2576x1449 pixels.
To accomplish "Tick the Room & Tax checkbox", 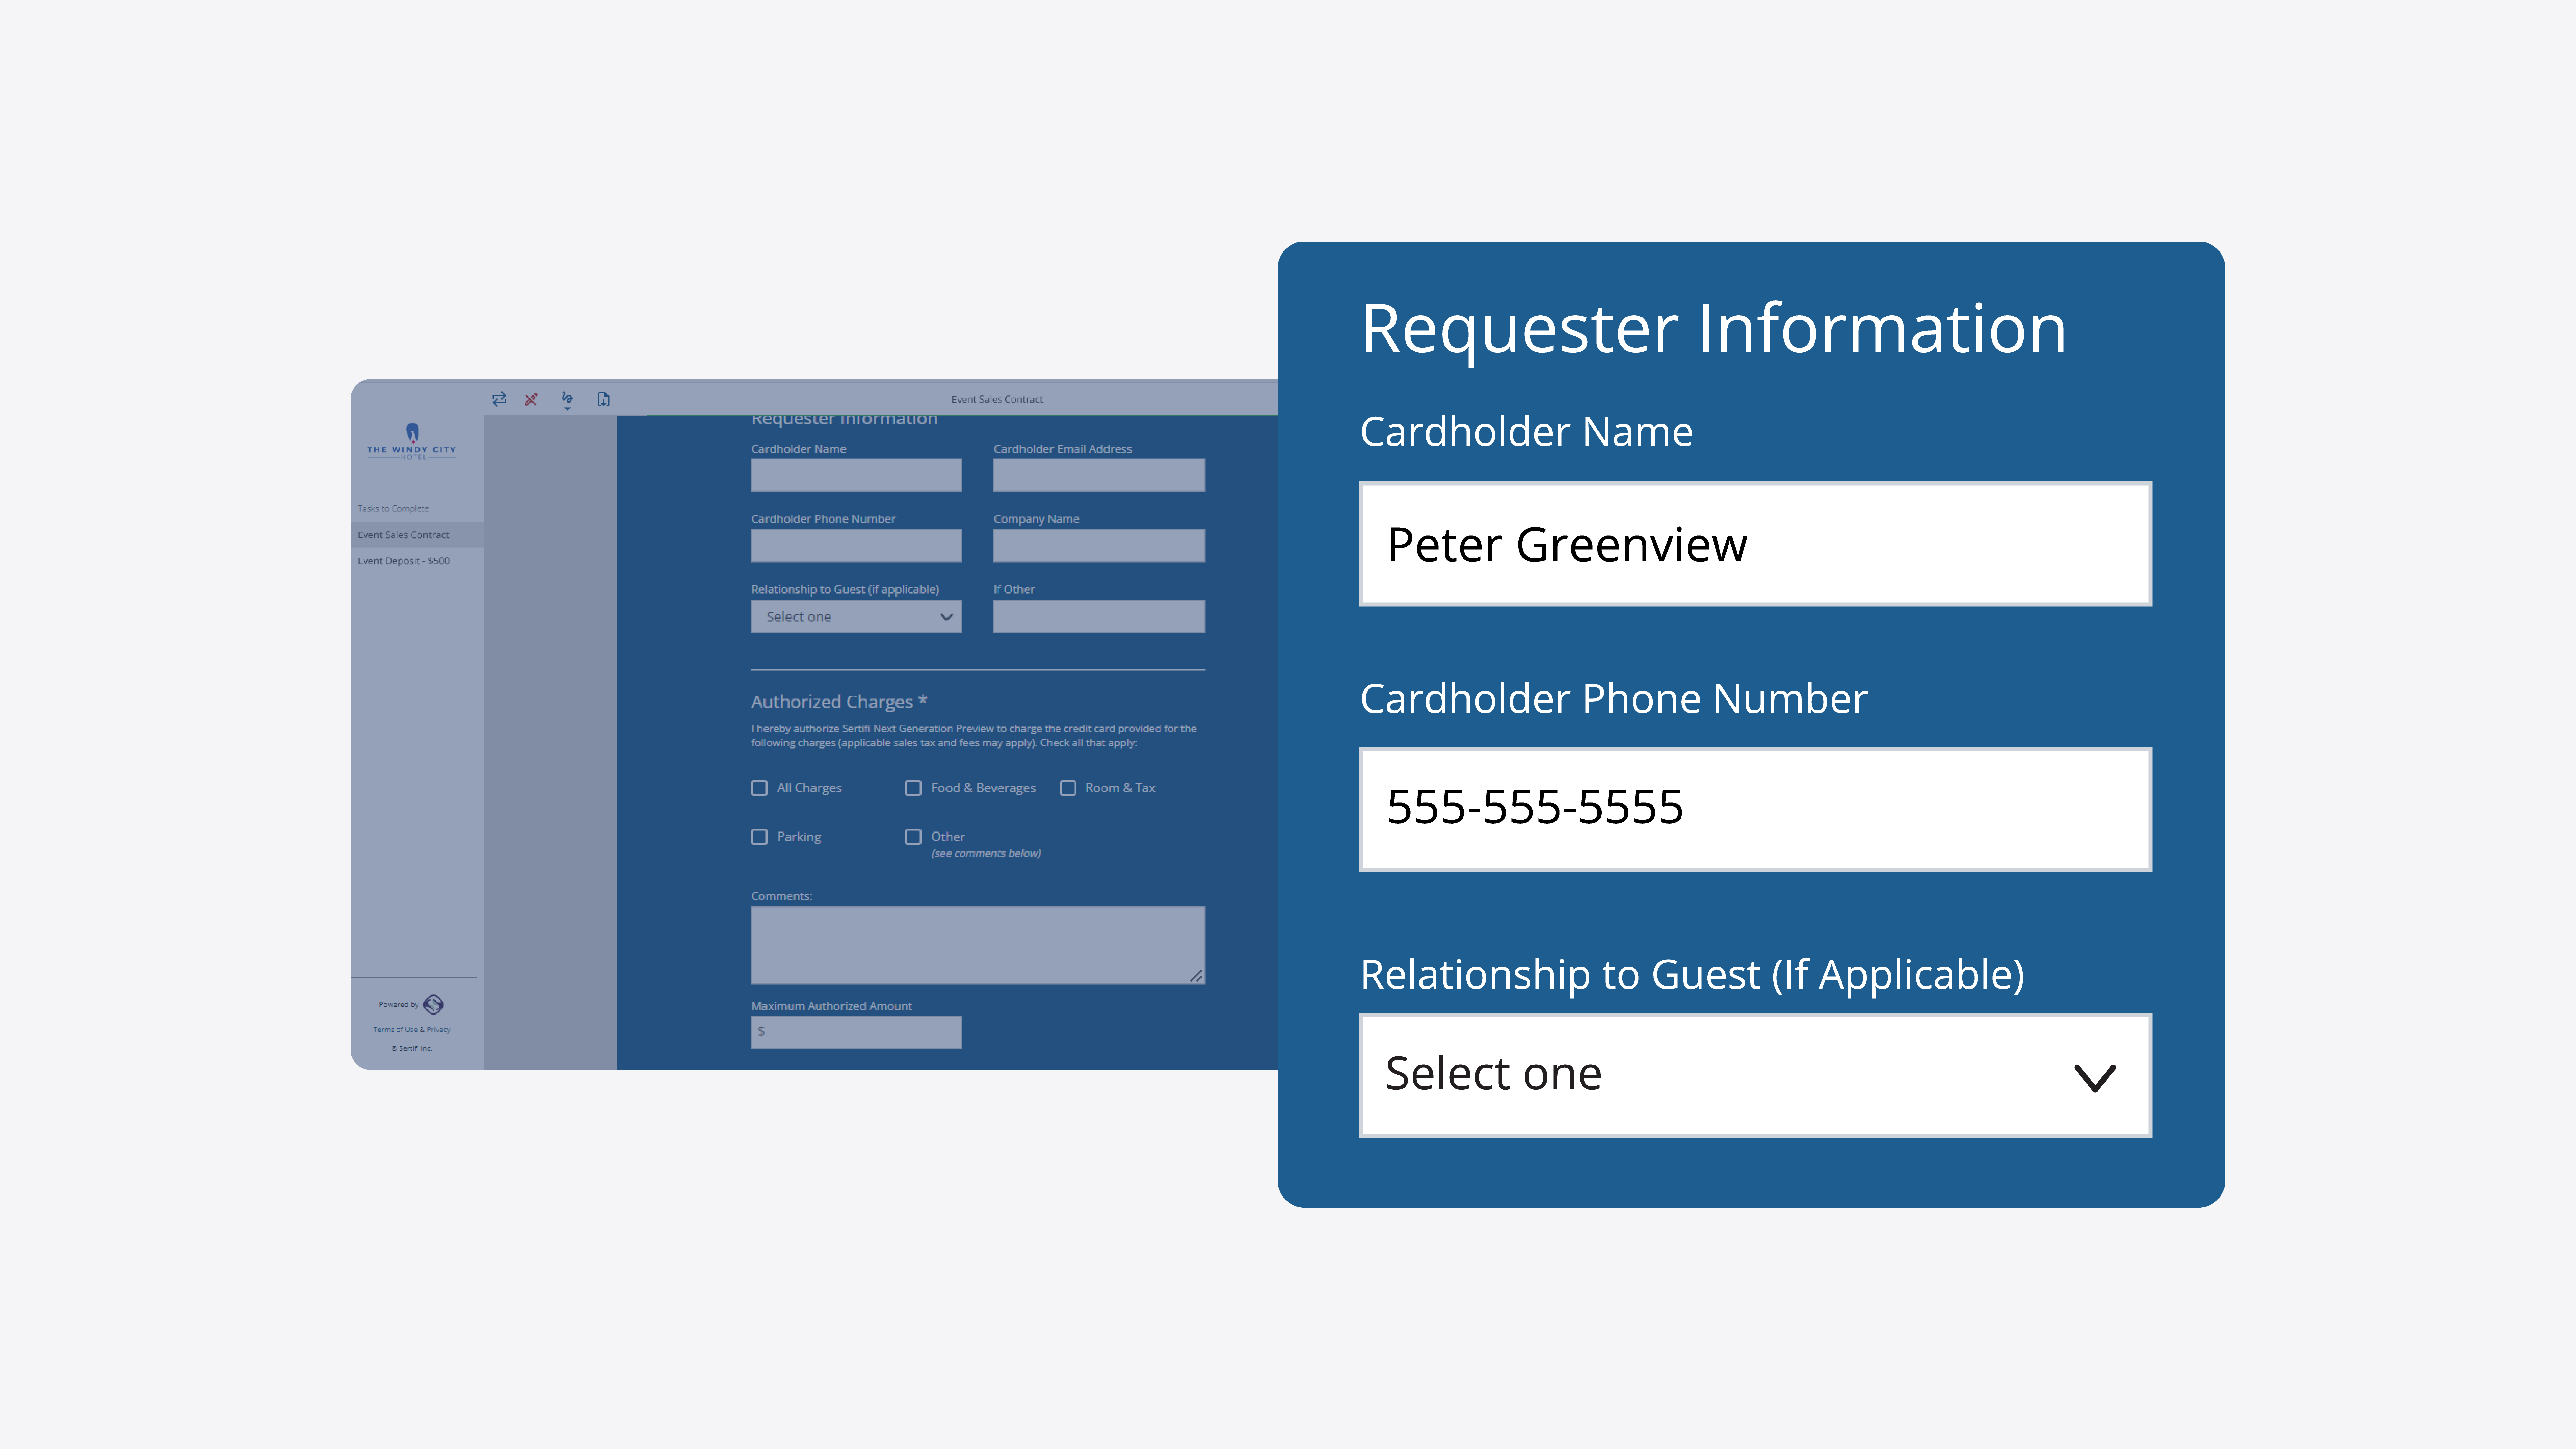I will 1068,788.
